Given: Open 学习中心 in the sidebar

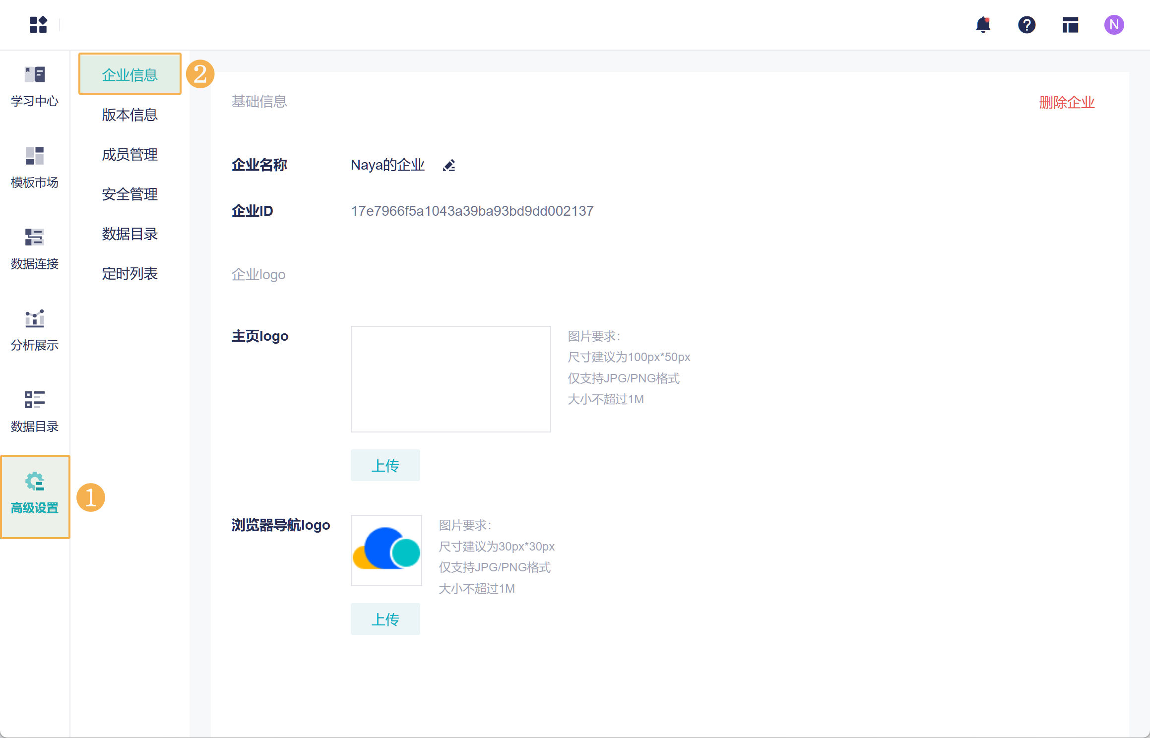Looking at the screenshot, I should pos(35,87).
